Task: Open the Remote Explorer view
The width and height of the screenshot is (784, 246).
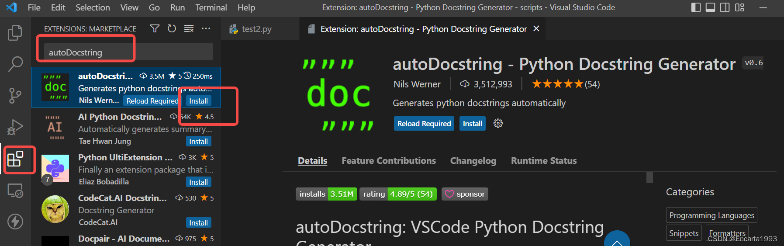Action: click(x=15, y=191)
